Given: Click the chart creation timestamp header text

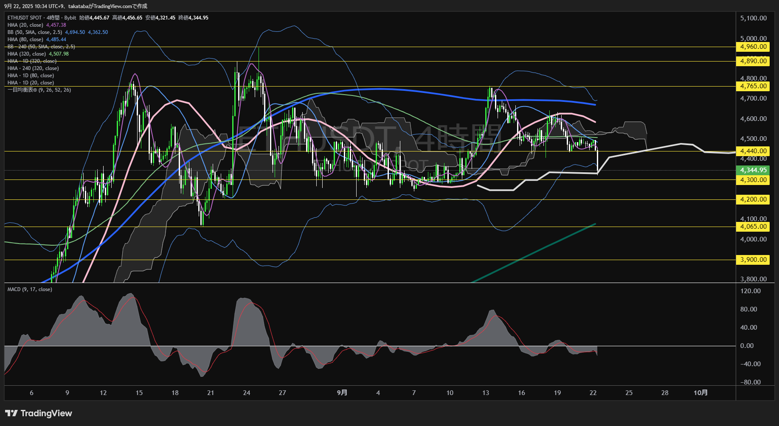Looking at the screenshot, I should [76, 6].
